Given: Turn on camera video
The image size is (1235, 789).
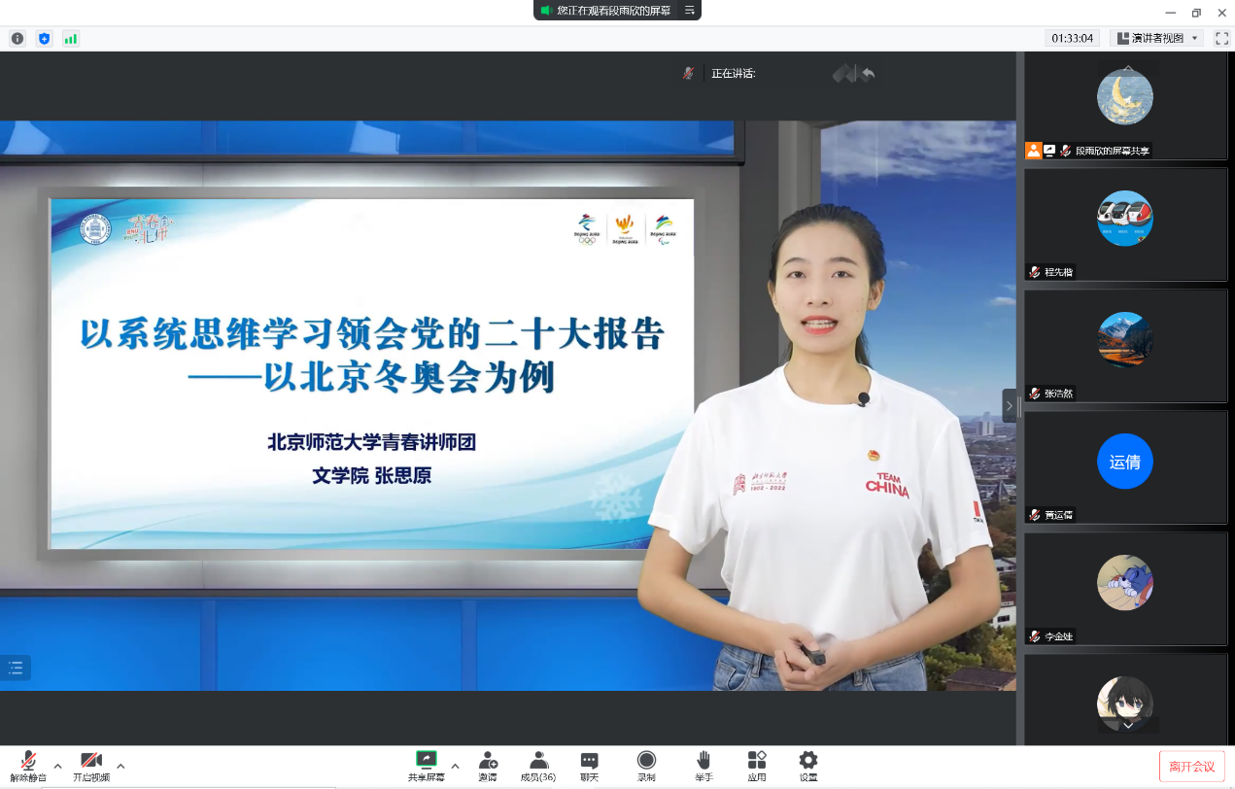Looking at the screenshot, I should coord(90,765).
